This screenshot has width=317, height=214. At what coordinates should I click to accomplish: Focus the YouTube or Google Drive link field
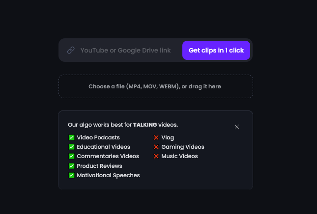(125, 50)
